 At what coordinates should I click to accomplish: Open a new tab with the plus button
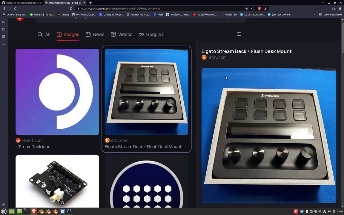90,3
